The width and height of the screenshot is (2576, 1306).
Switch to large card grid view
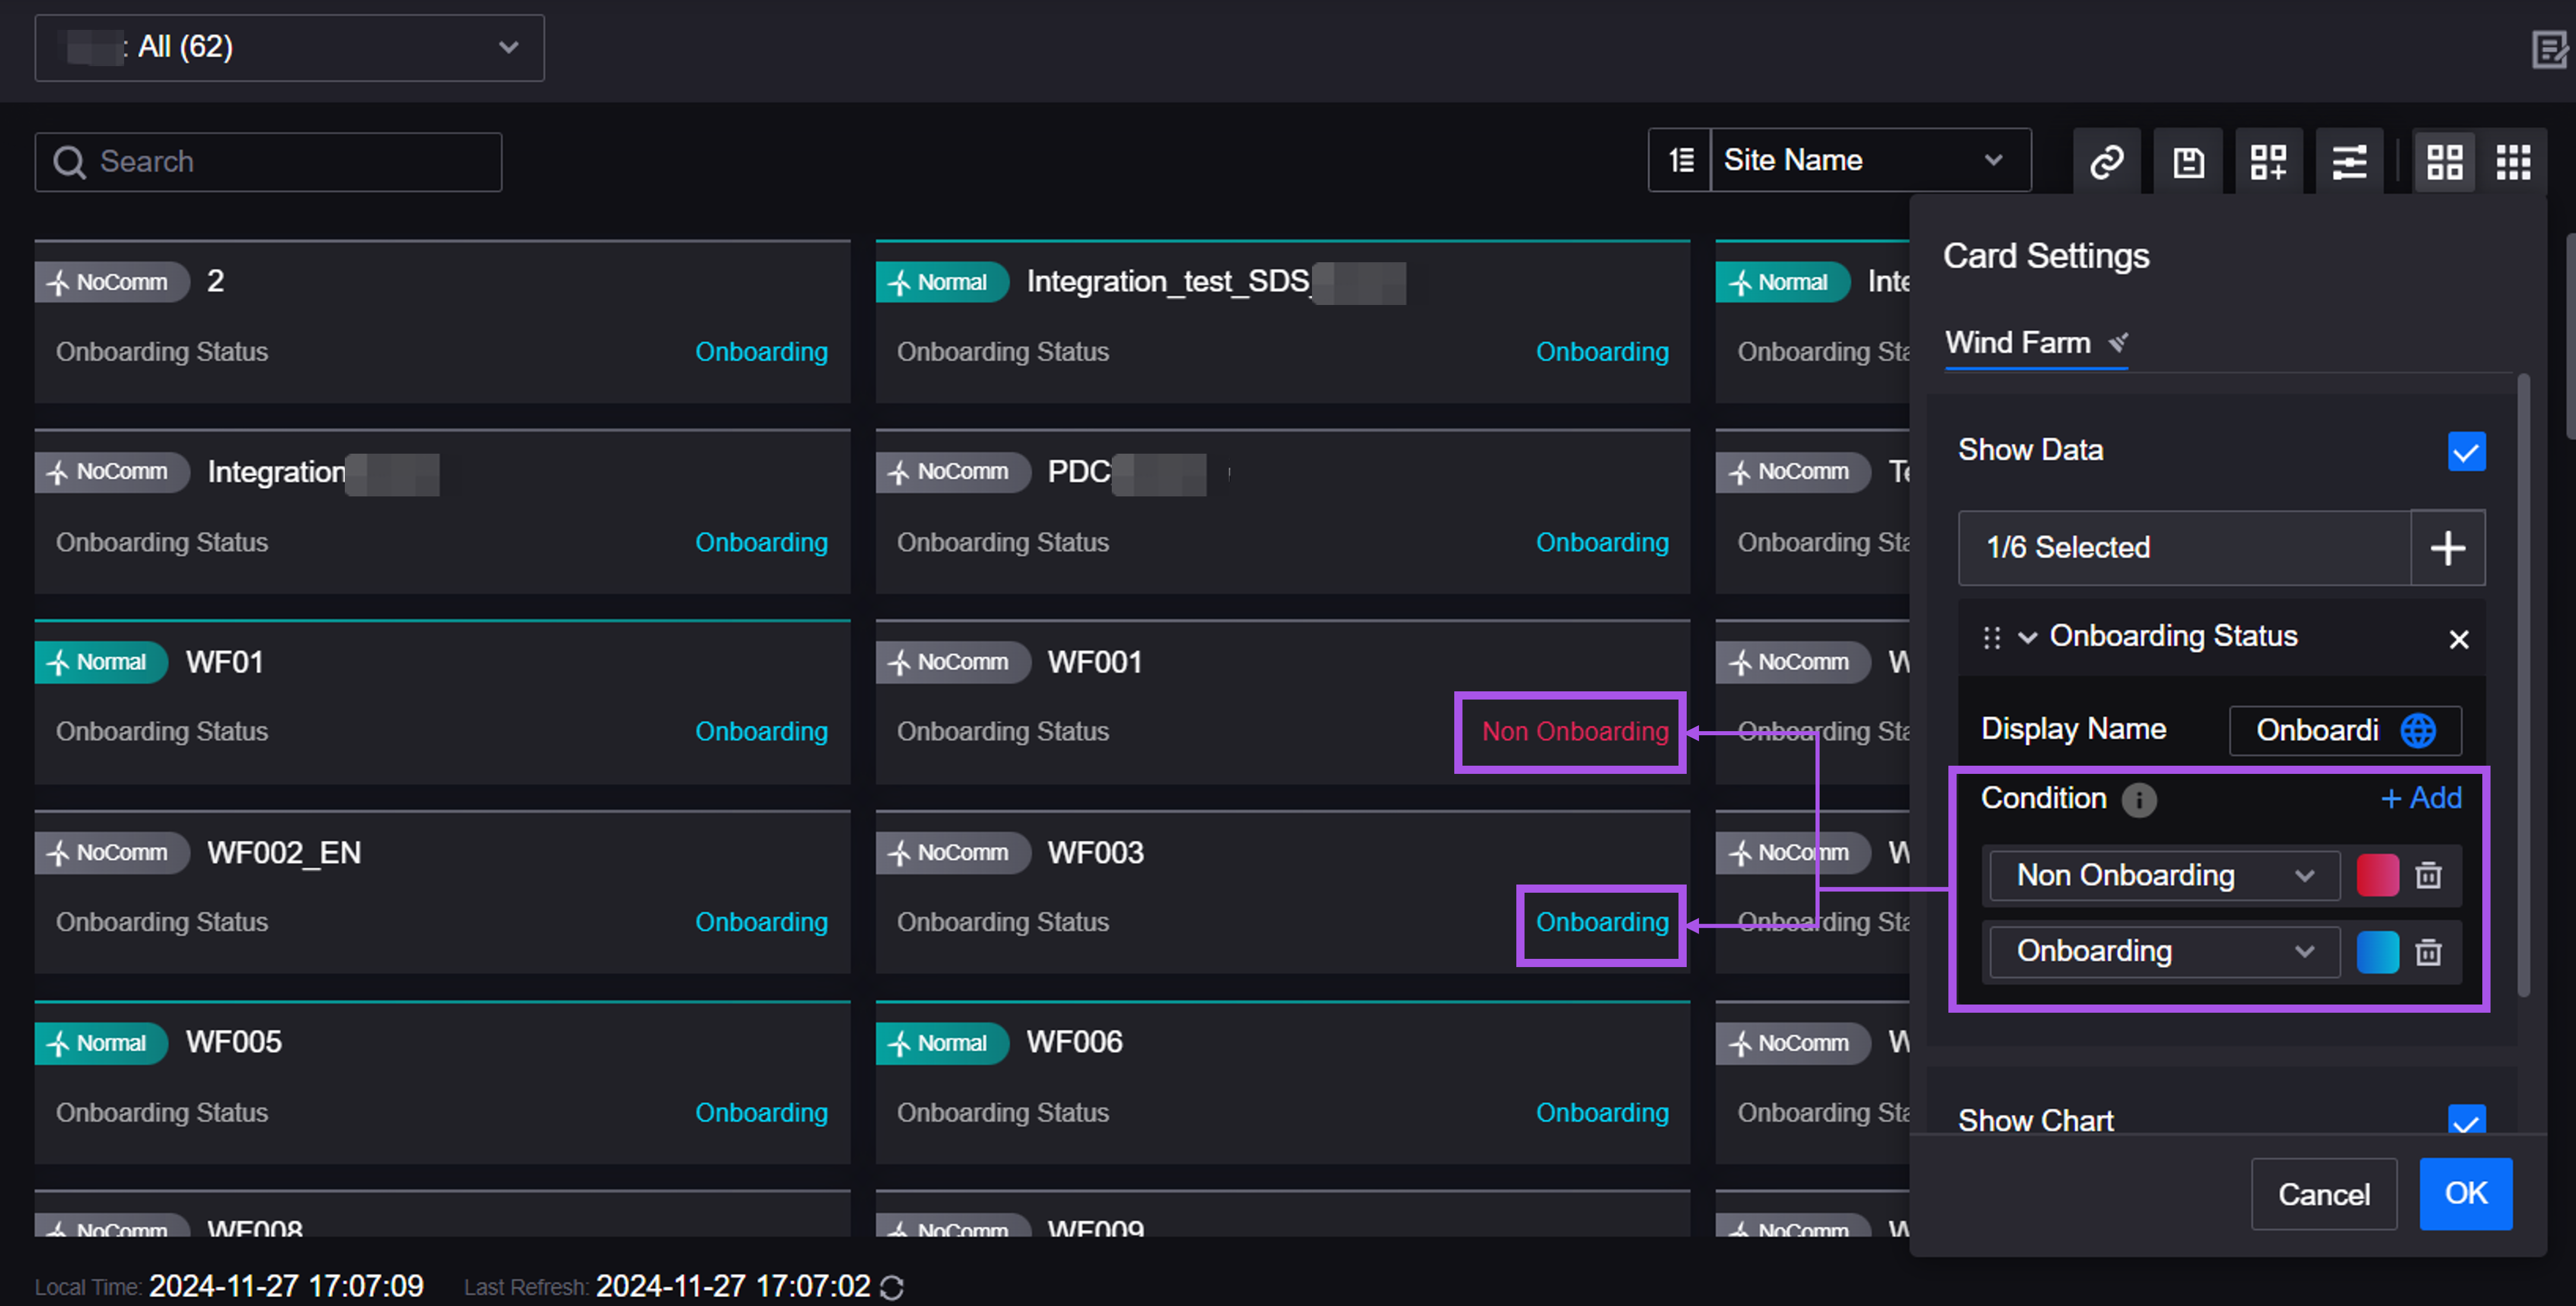(2444, 161)
